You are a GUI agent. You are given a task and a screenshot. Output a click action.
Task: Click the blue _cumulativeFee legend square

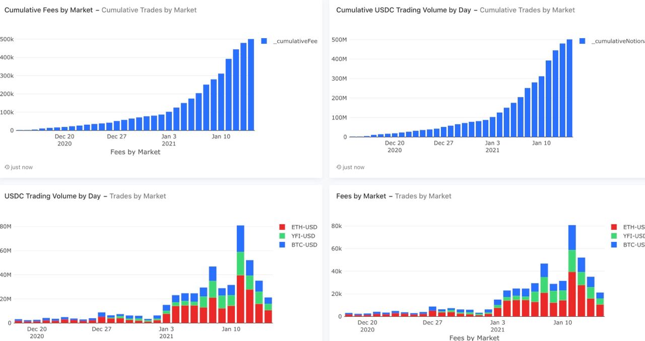pyautogui.click(x=264, y=41)
